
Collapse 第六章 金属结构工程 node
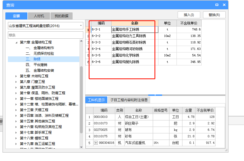point(16,42)
